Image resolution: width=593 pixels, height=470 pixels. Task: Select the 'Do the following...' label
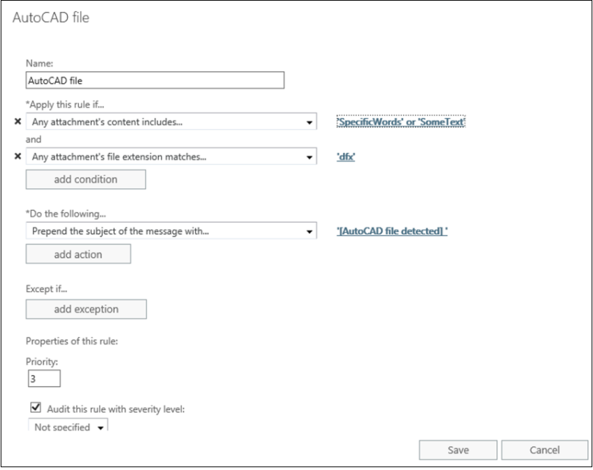click(66, 214)
